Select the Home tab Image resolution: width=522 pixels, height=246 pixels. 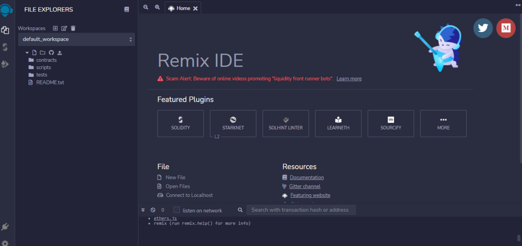tap(179, 8)
